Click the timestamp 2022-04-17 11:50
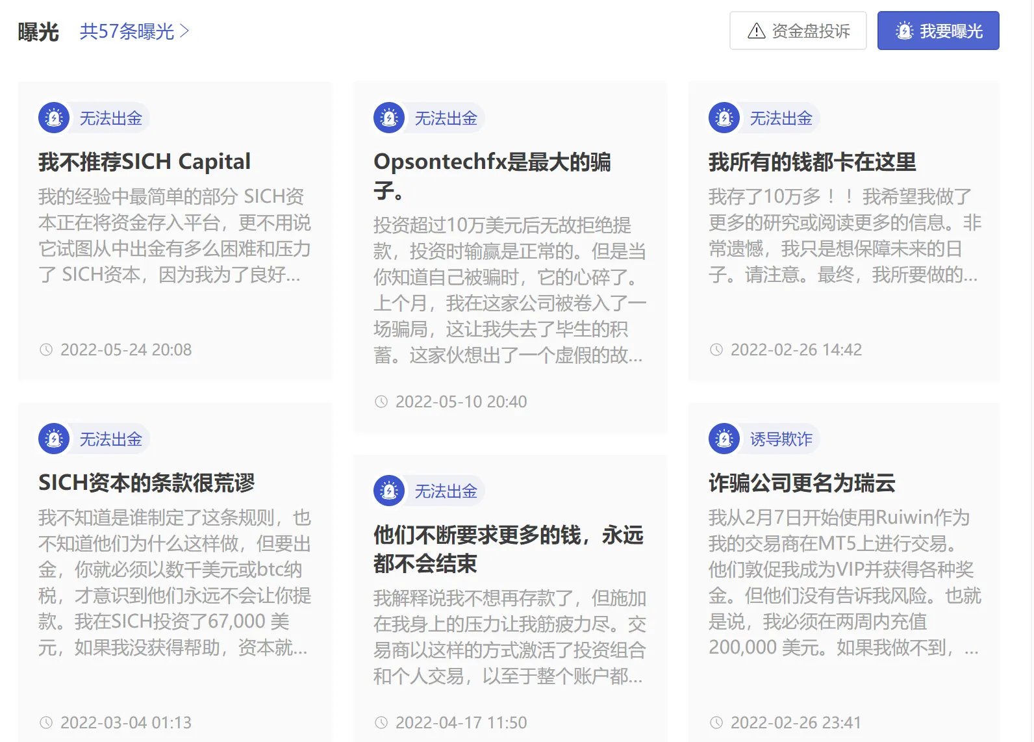The width and height of the screenshot is (1034, 742). [x=461, y=723]
